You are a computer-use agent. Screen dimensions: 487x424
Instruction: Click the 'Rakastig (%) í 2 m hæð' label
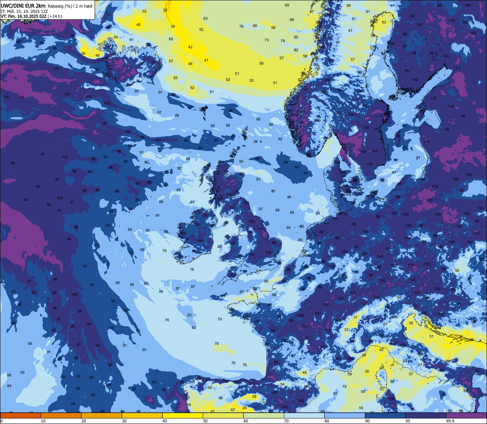pos(70,6)
